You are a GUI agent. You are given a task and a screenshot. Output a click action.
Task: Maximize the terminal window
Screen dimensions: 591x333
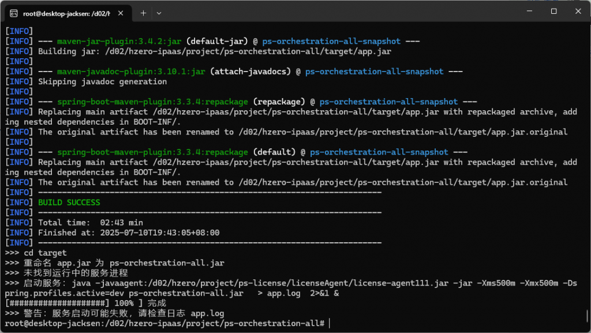point(553,11)
